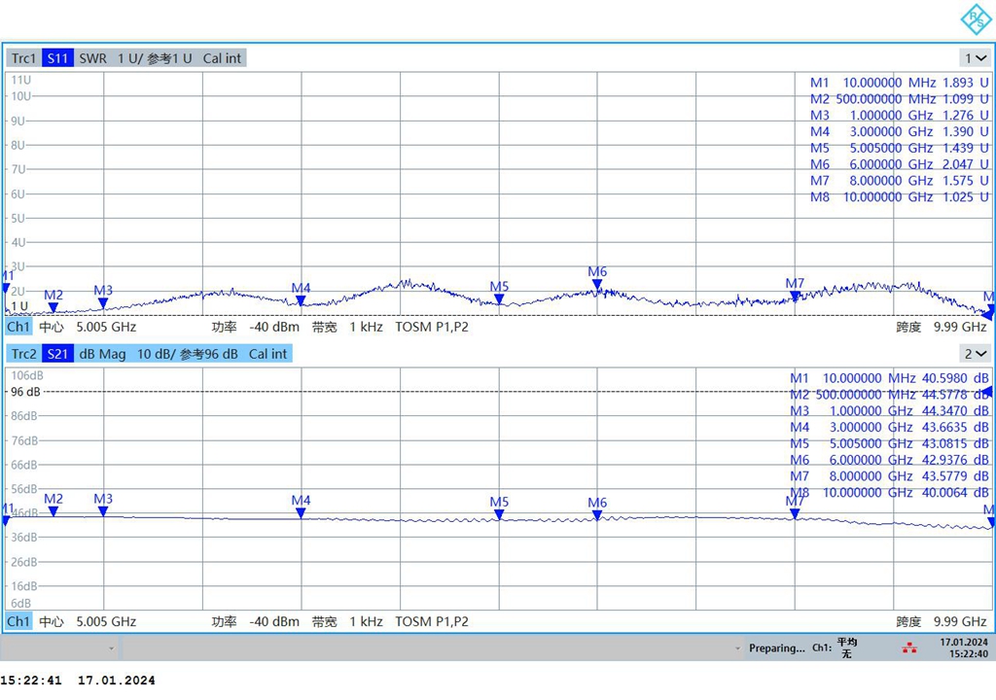Click the dB Mag format label
Image resolution: width=996 pixels, height=700 pixels.
pos(102,354)
